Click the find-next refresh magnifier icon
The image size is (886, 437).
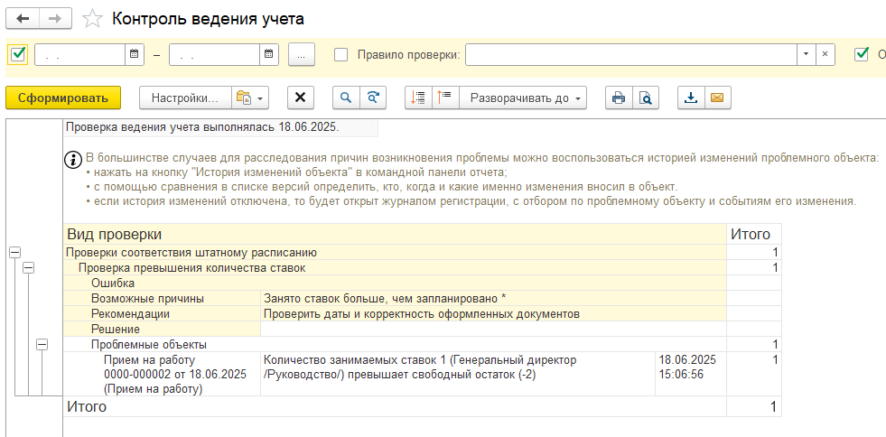(x=373, y=98)
